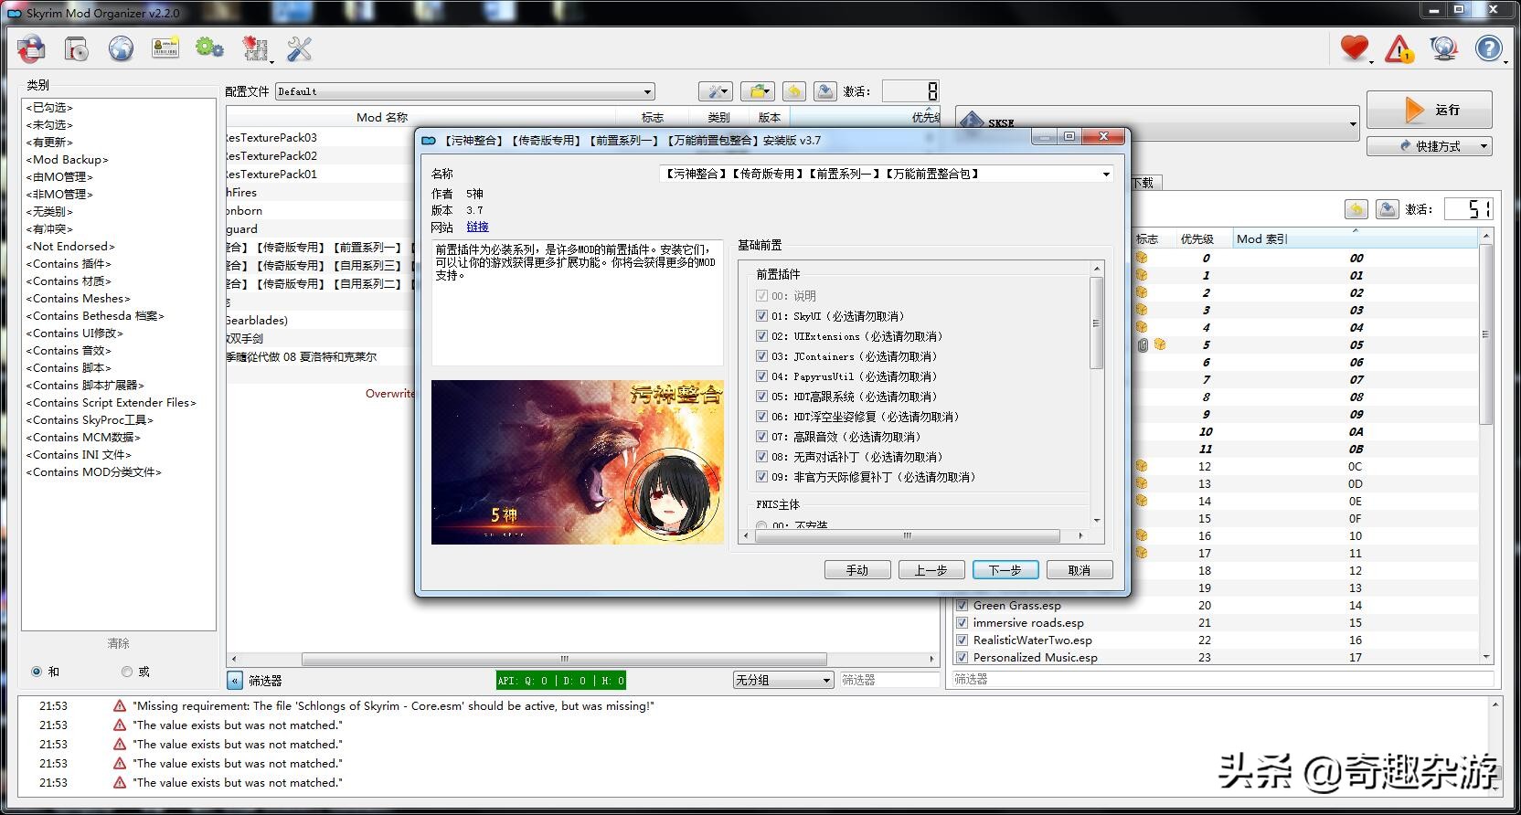Click box flag icon on plugin row 12
Viewport: 1521px width, 815px height.
[x=1142, y=466]
